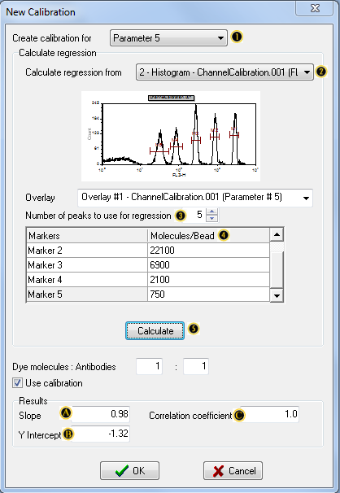Image resolution: width=340 pixels, height=493 pixels.
Task: Click the 2100 molecules/bead cell
Action: click(x=209, y=280)
